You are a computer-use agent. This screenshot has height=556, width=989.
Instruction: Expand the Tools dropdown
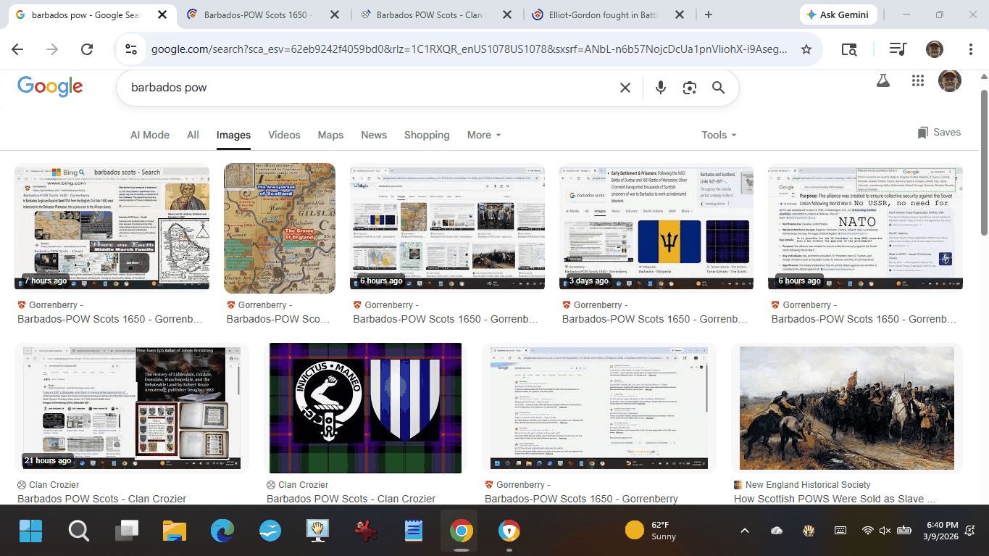(719, 135)
